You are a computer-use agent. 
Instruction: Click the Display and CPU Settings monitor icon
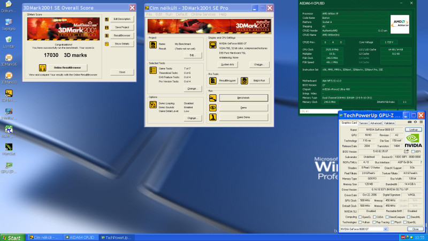pyautogui.click(x=212, y=45)
